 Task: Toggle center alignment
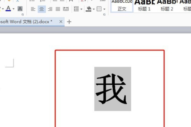(42, 9)
